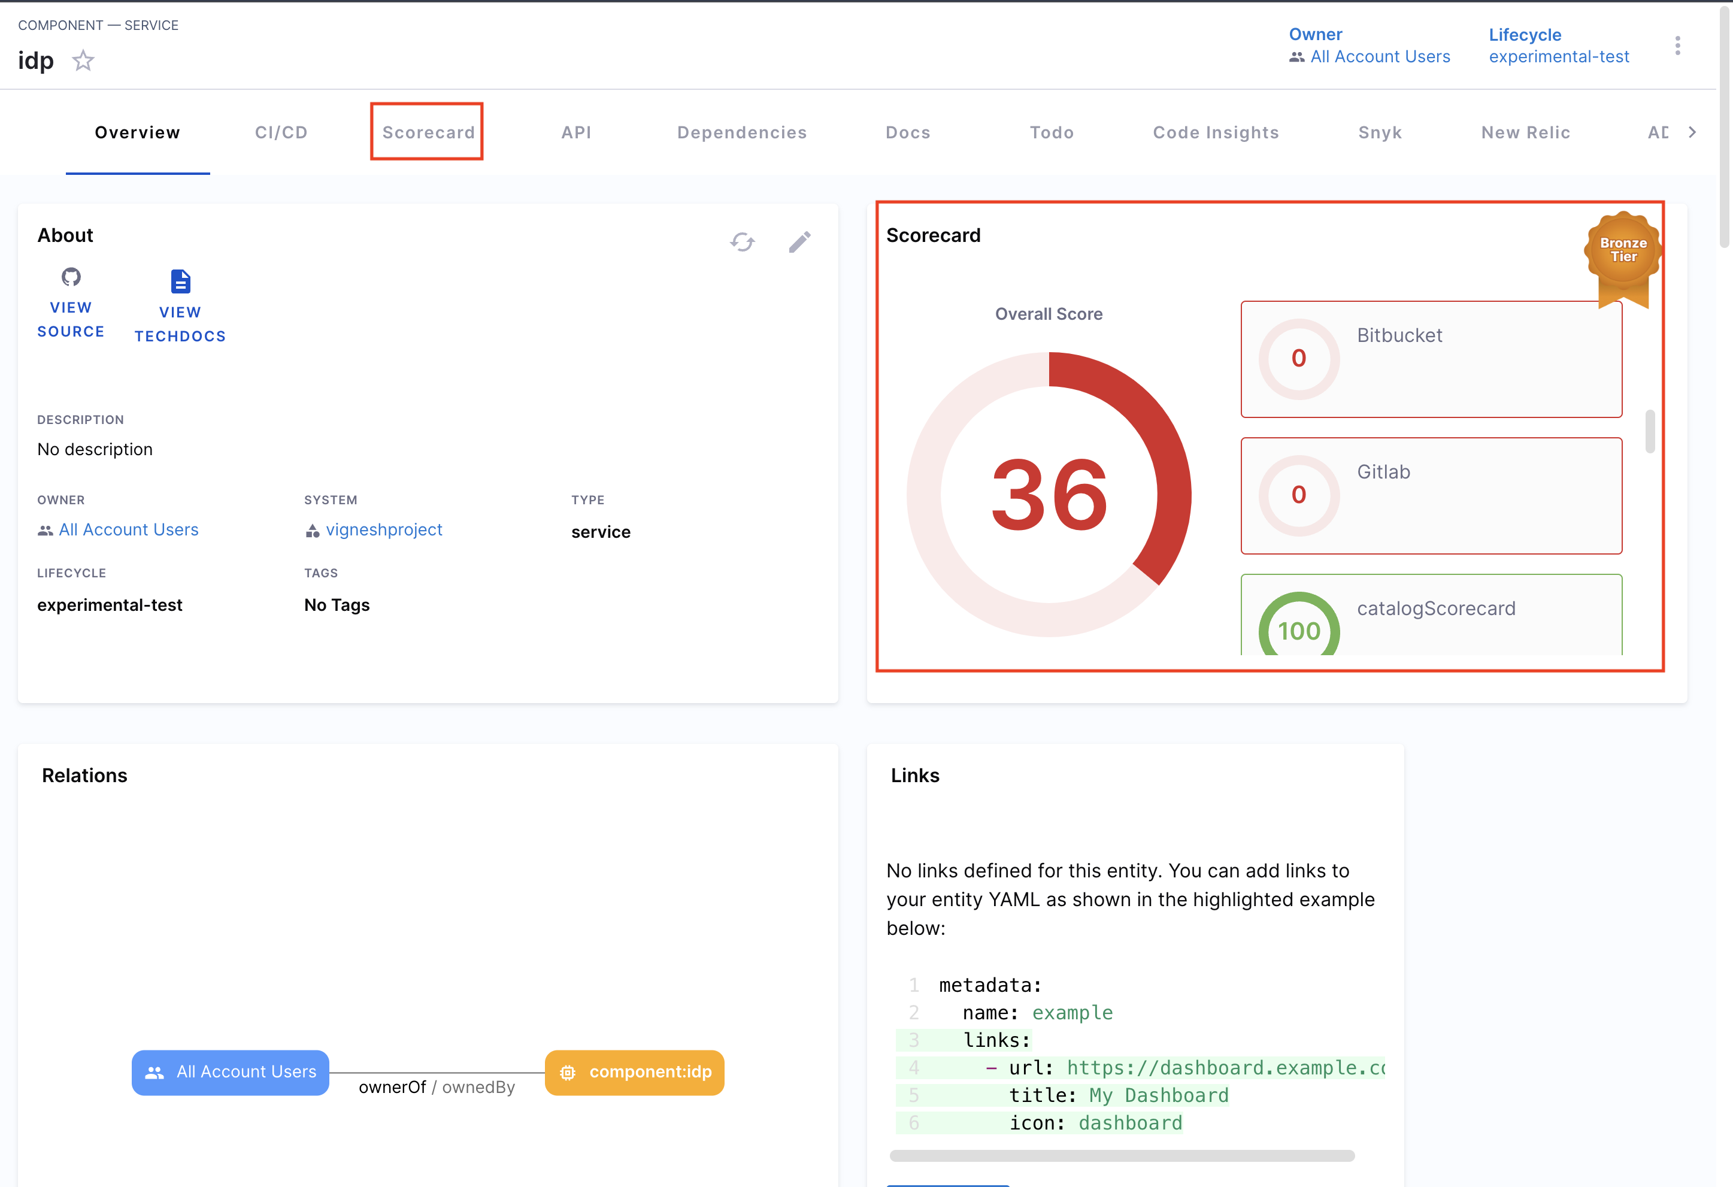Click the Gitlab score circle
Viewport: 1733px width, 1187px height.
pyautogui.click(x=1298, y=495)
